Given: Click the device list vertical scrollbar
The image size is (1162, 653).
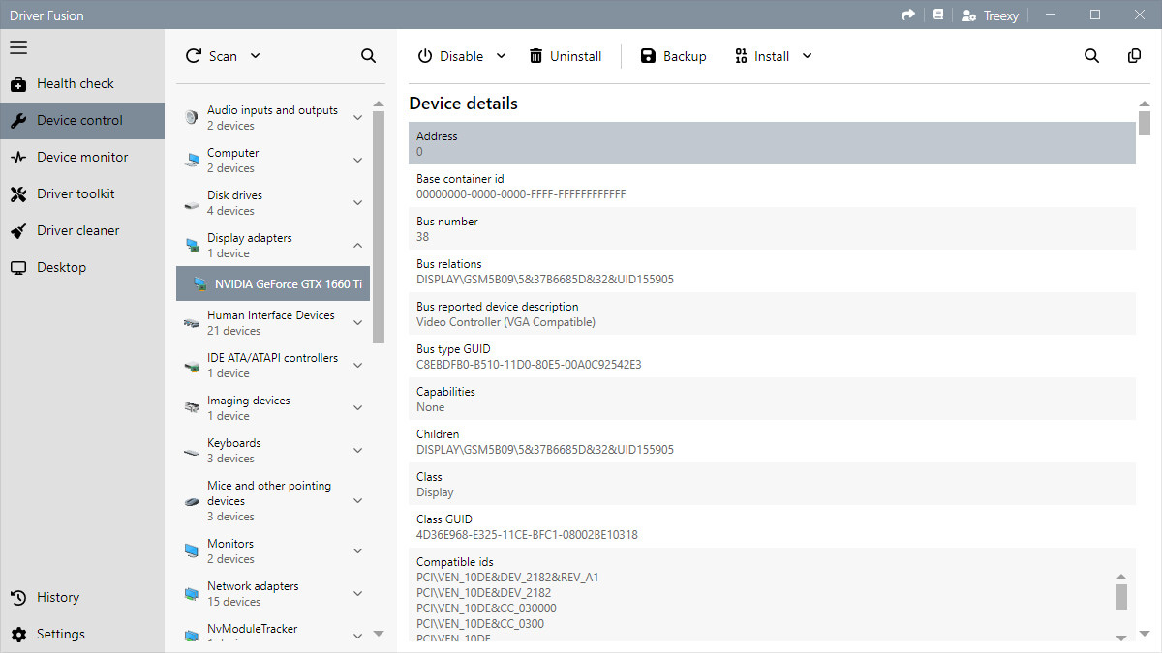Looking at the screenshot, I should click(x=379, y=227).
